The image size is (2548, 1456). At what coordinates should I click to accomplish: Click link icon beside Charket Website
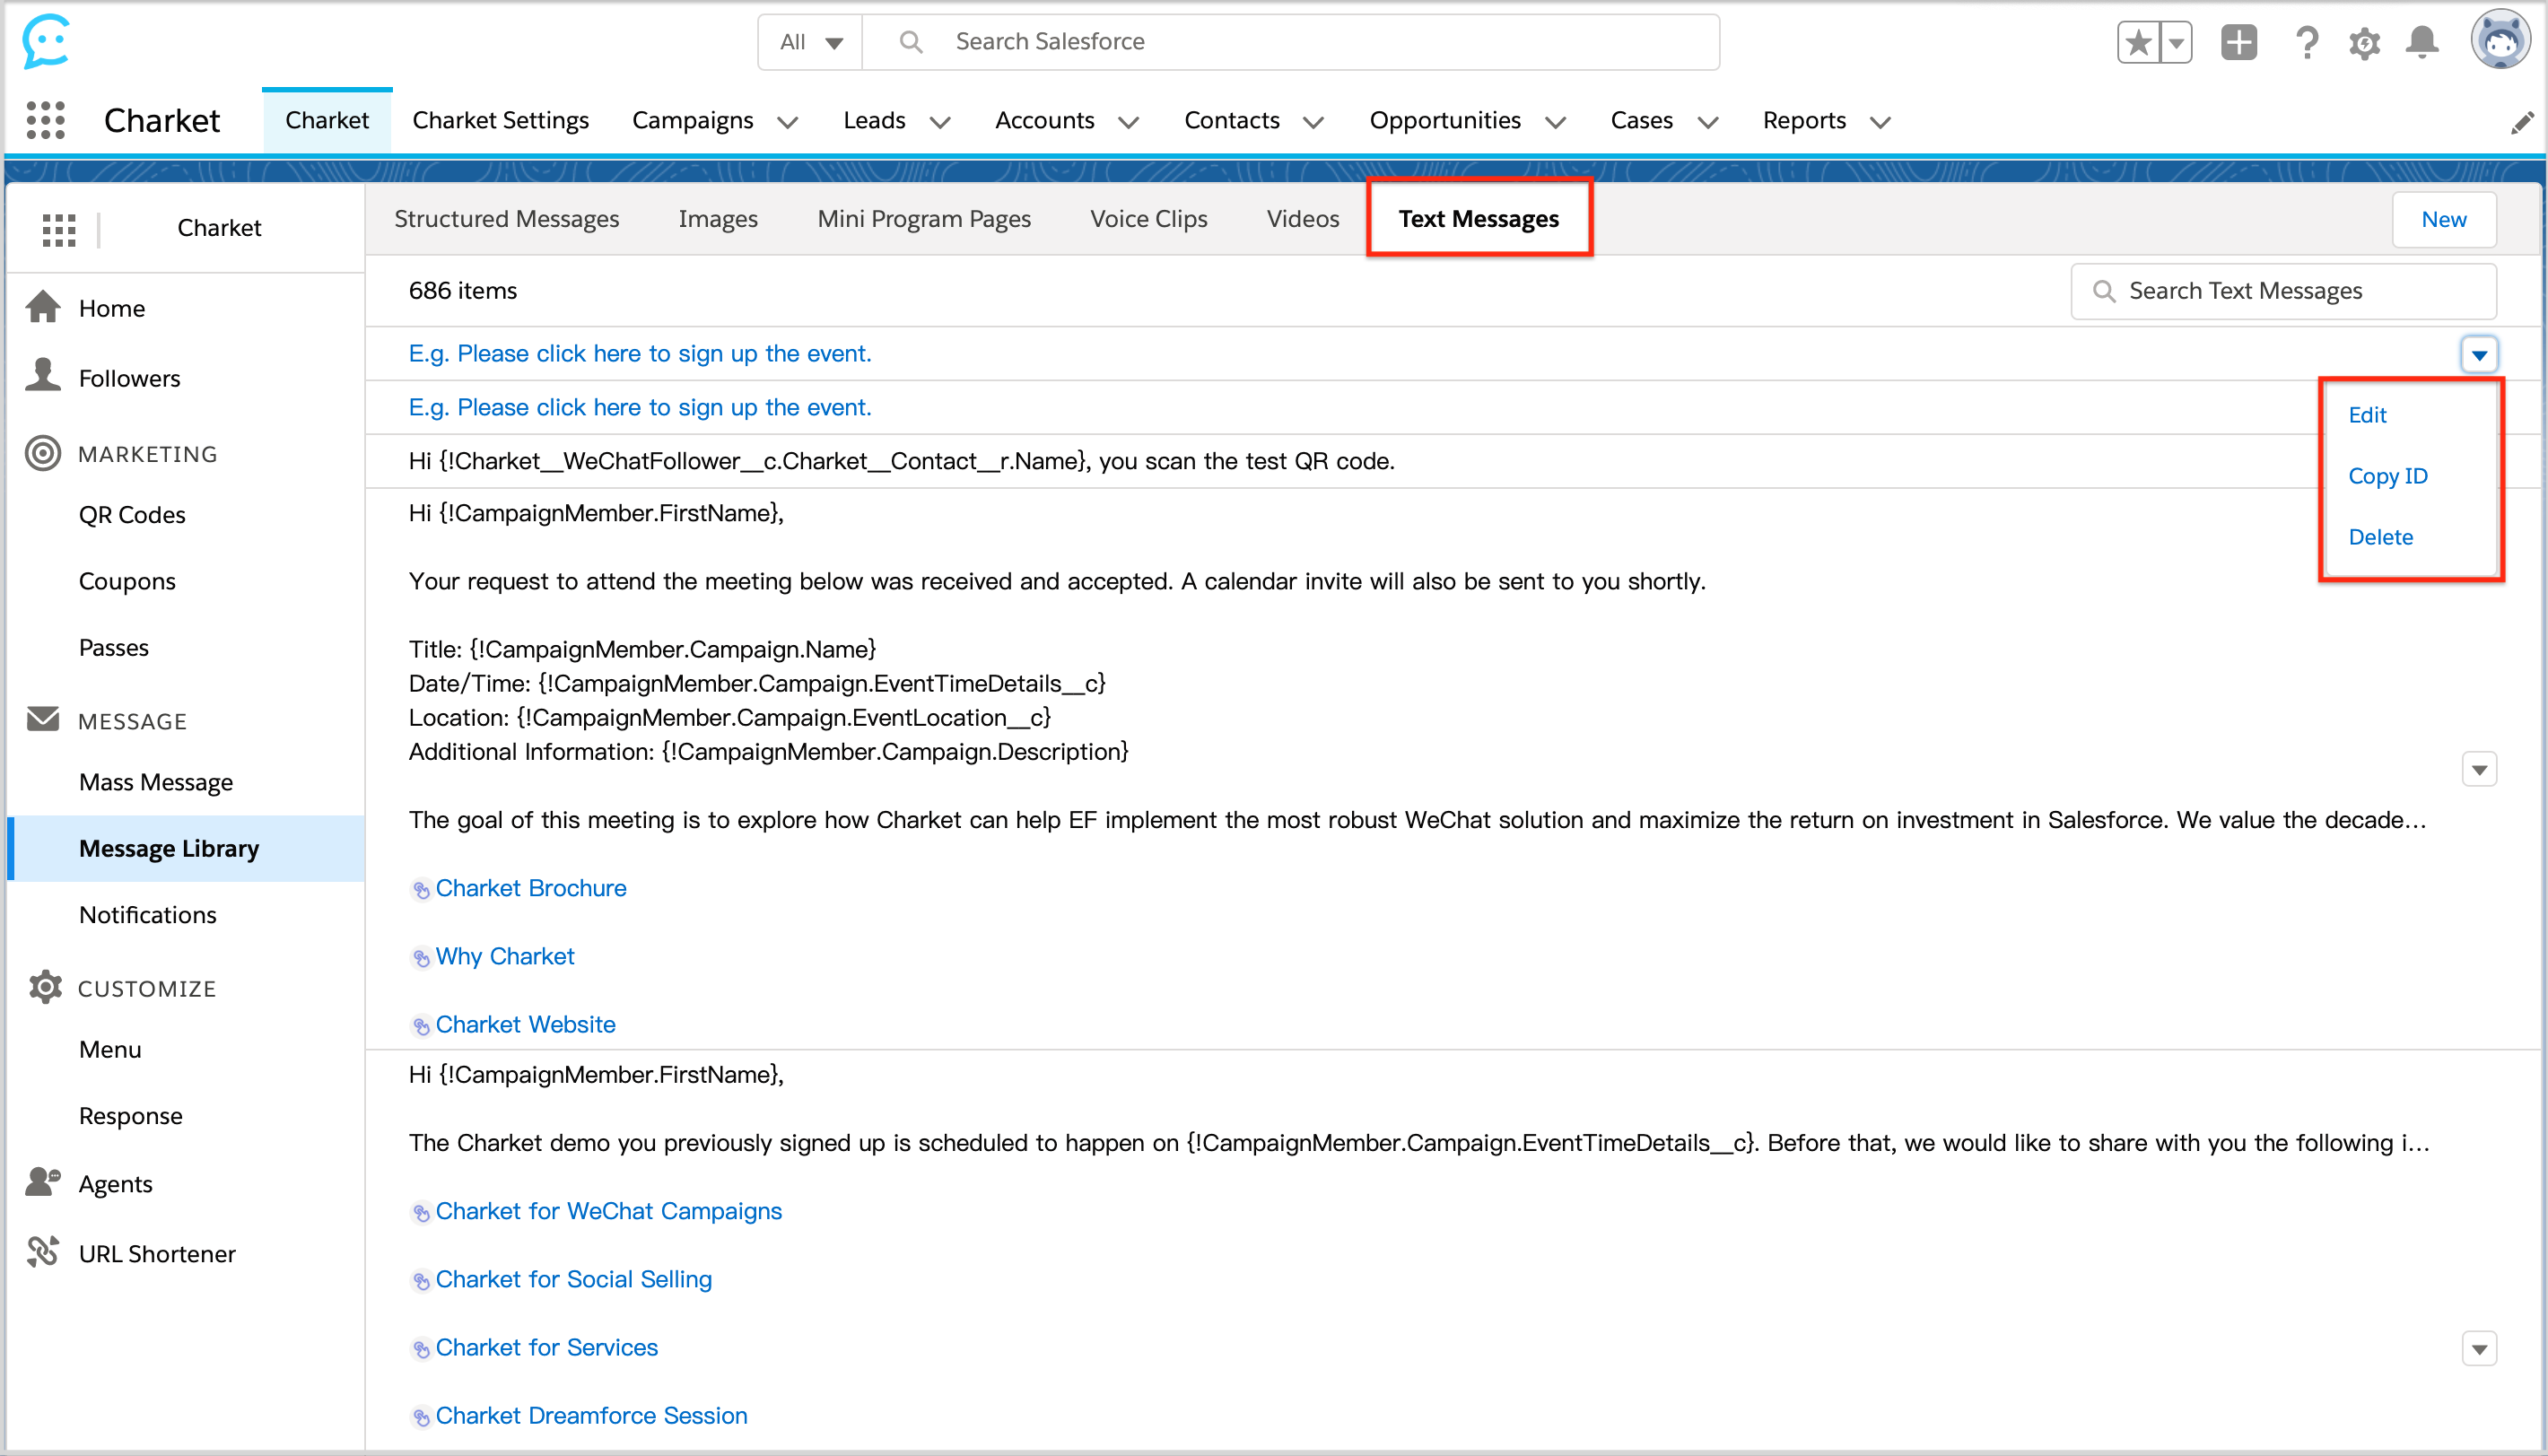[421, 1025]
